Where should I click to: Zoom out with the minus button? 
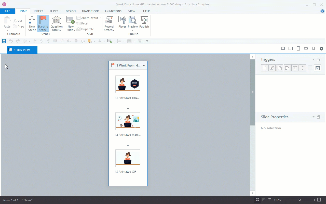coord(284,200)
